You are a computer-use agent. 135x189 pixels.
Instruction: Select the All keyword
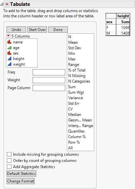[x=70, y=148]
